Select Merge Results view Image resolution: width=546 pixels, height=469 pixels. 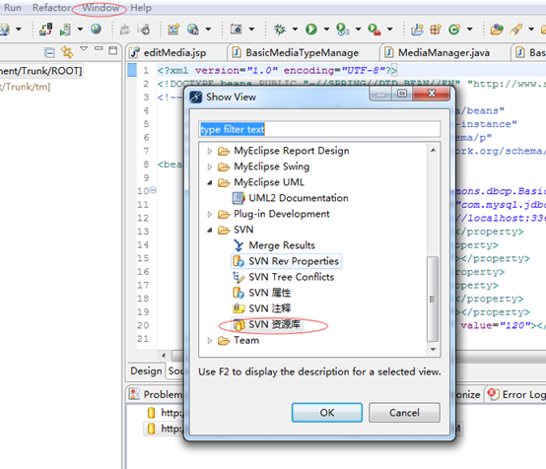click(x=282, y=245)
